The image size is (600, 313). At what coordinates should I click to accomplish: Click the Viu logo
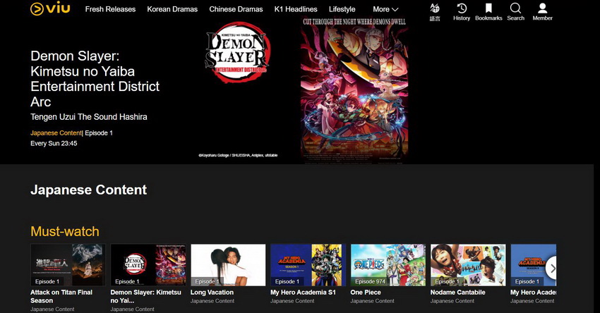(50, 9)
